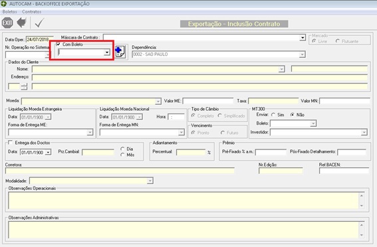
Task: Expand the Máscara de Contrato dropdown
Action: pos(303,37)
